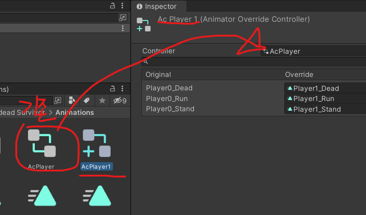
Task: Open the Project panel three-dot options menu
Action: (123, 89)
